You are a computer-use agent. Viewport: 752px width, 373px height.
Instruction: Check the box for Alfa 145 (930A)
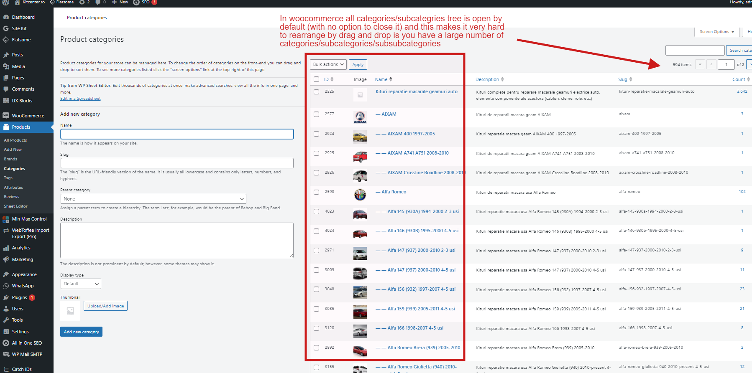[x=316, y=212]
